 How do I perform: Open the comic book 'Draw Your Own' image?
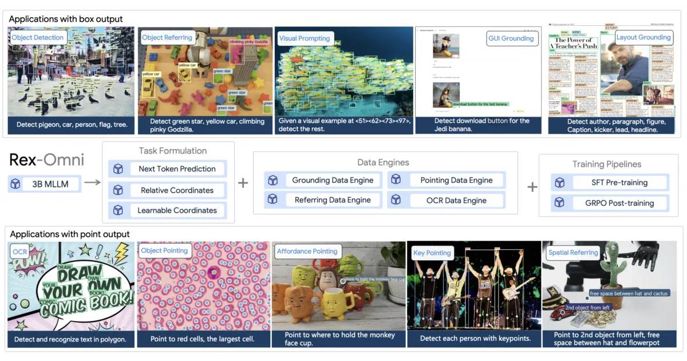coord(72,287)
